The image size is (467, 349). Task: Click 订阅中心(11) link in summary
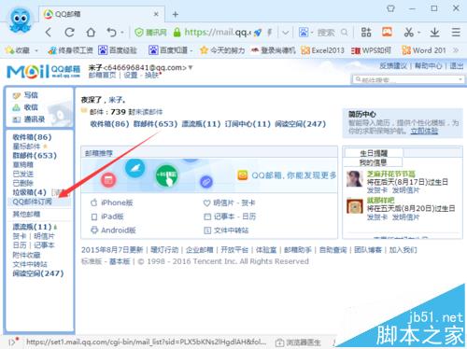[248, 124]
